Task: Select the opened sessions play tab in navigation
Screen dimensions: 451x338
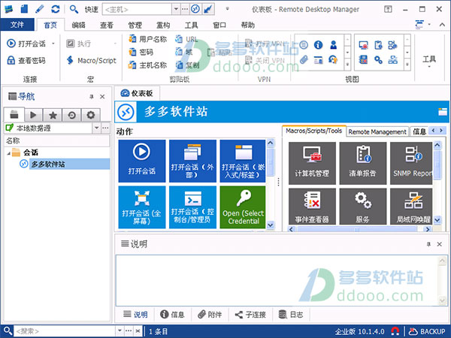Action: coord(33,115)
